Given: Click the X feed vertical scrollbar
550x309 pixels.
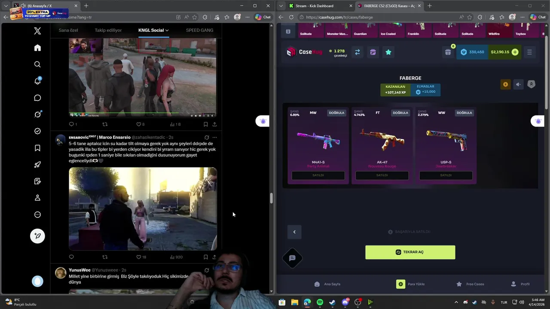Looking at the screenshot, I should 271,199.
